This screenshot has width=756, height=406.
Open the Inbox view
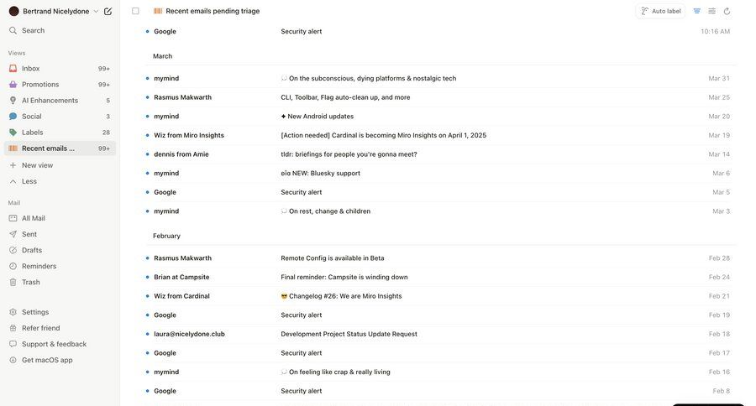[31, 69]
